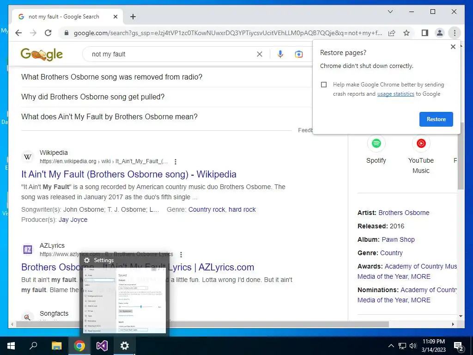Expand 'Why did Brothers Osborne song get pulled?'
The height and width of the screenshot is (355, 473).
(x=166, y=97)
